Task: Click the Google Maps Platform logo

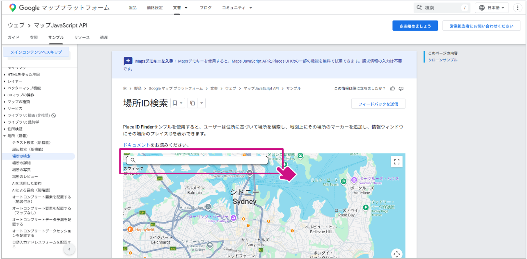Action: click(x=60, y=8)
